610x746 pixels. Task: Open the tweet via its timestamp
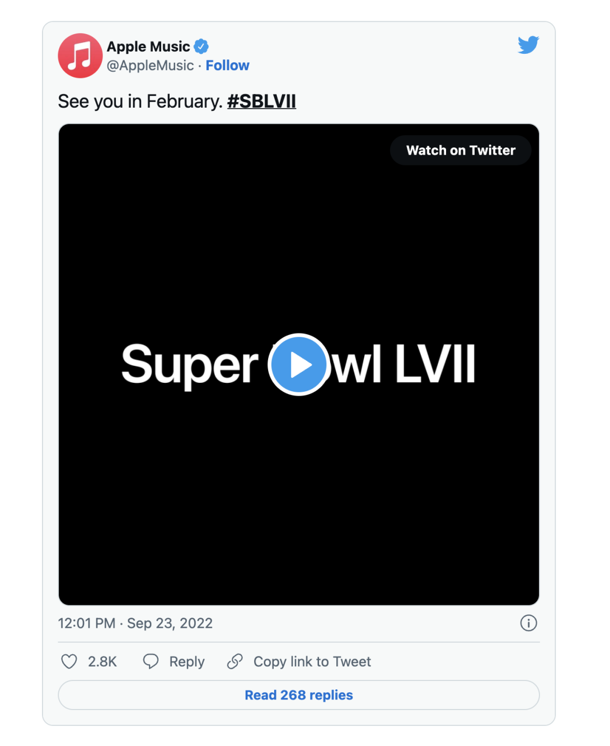pos(135,623)
